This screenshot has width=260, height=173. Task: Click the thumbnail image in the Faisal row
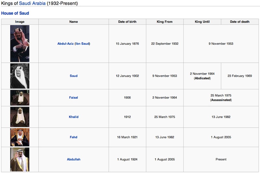20,98
